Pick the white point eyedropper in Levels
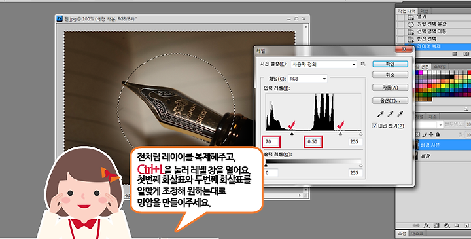 tap(400, 114)
